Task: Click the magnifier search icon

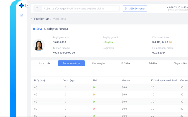Action: click(37, 8)
